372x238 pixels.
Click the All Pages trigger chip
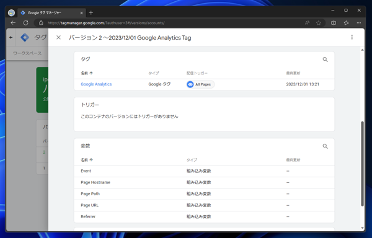(x=200, y=84)
